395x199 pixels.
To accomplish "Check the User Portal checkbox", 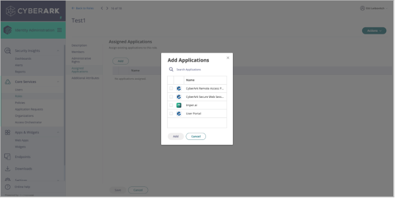I will point(171,114).
